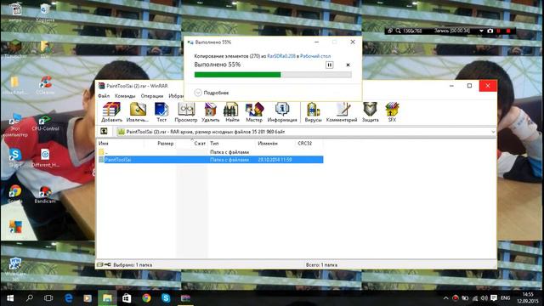Screen dimensions: 544x306
Task: Open the Операции menu in WinRAR
Action: [x=152, y=96]
